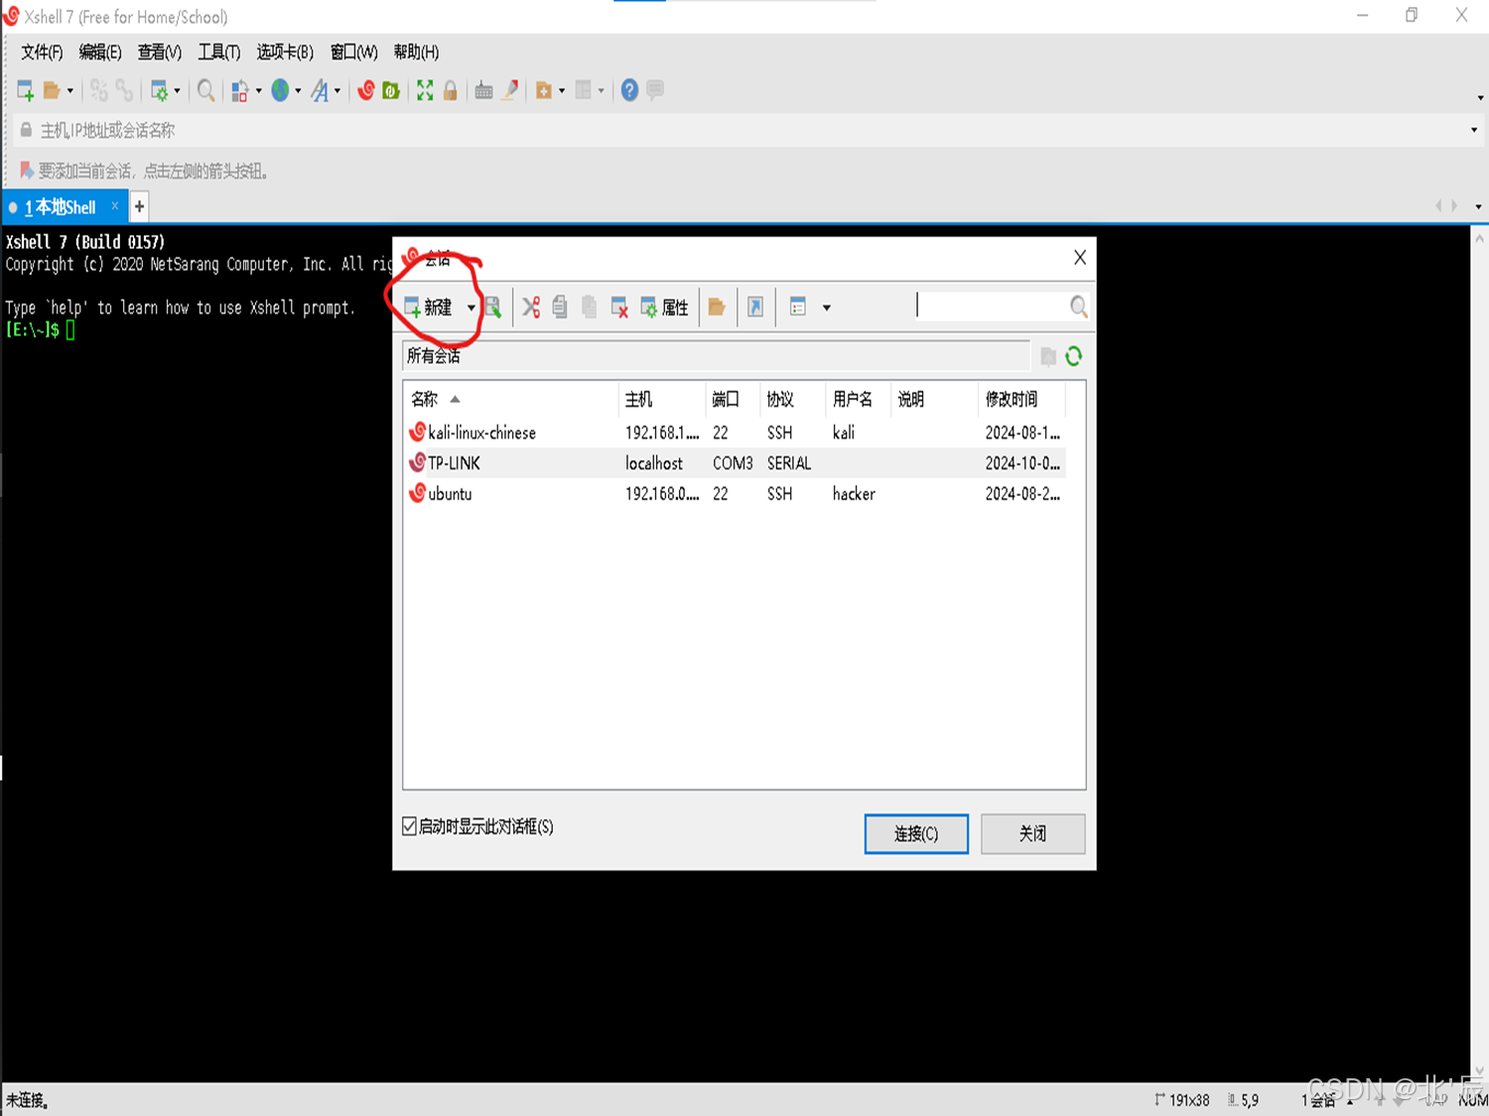This screenshot has width=1489, height=1116.
Task: Sort sessions by 名称 column header
Action: (510, 399)
